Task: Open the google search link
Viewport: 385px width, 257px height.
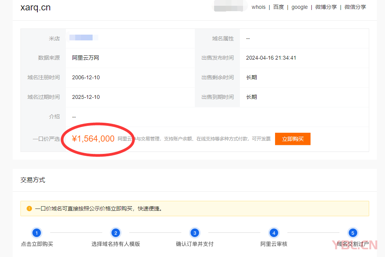Action: click(x=299, y=7)
